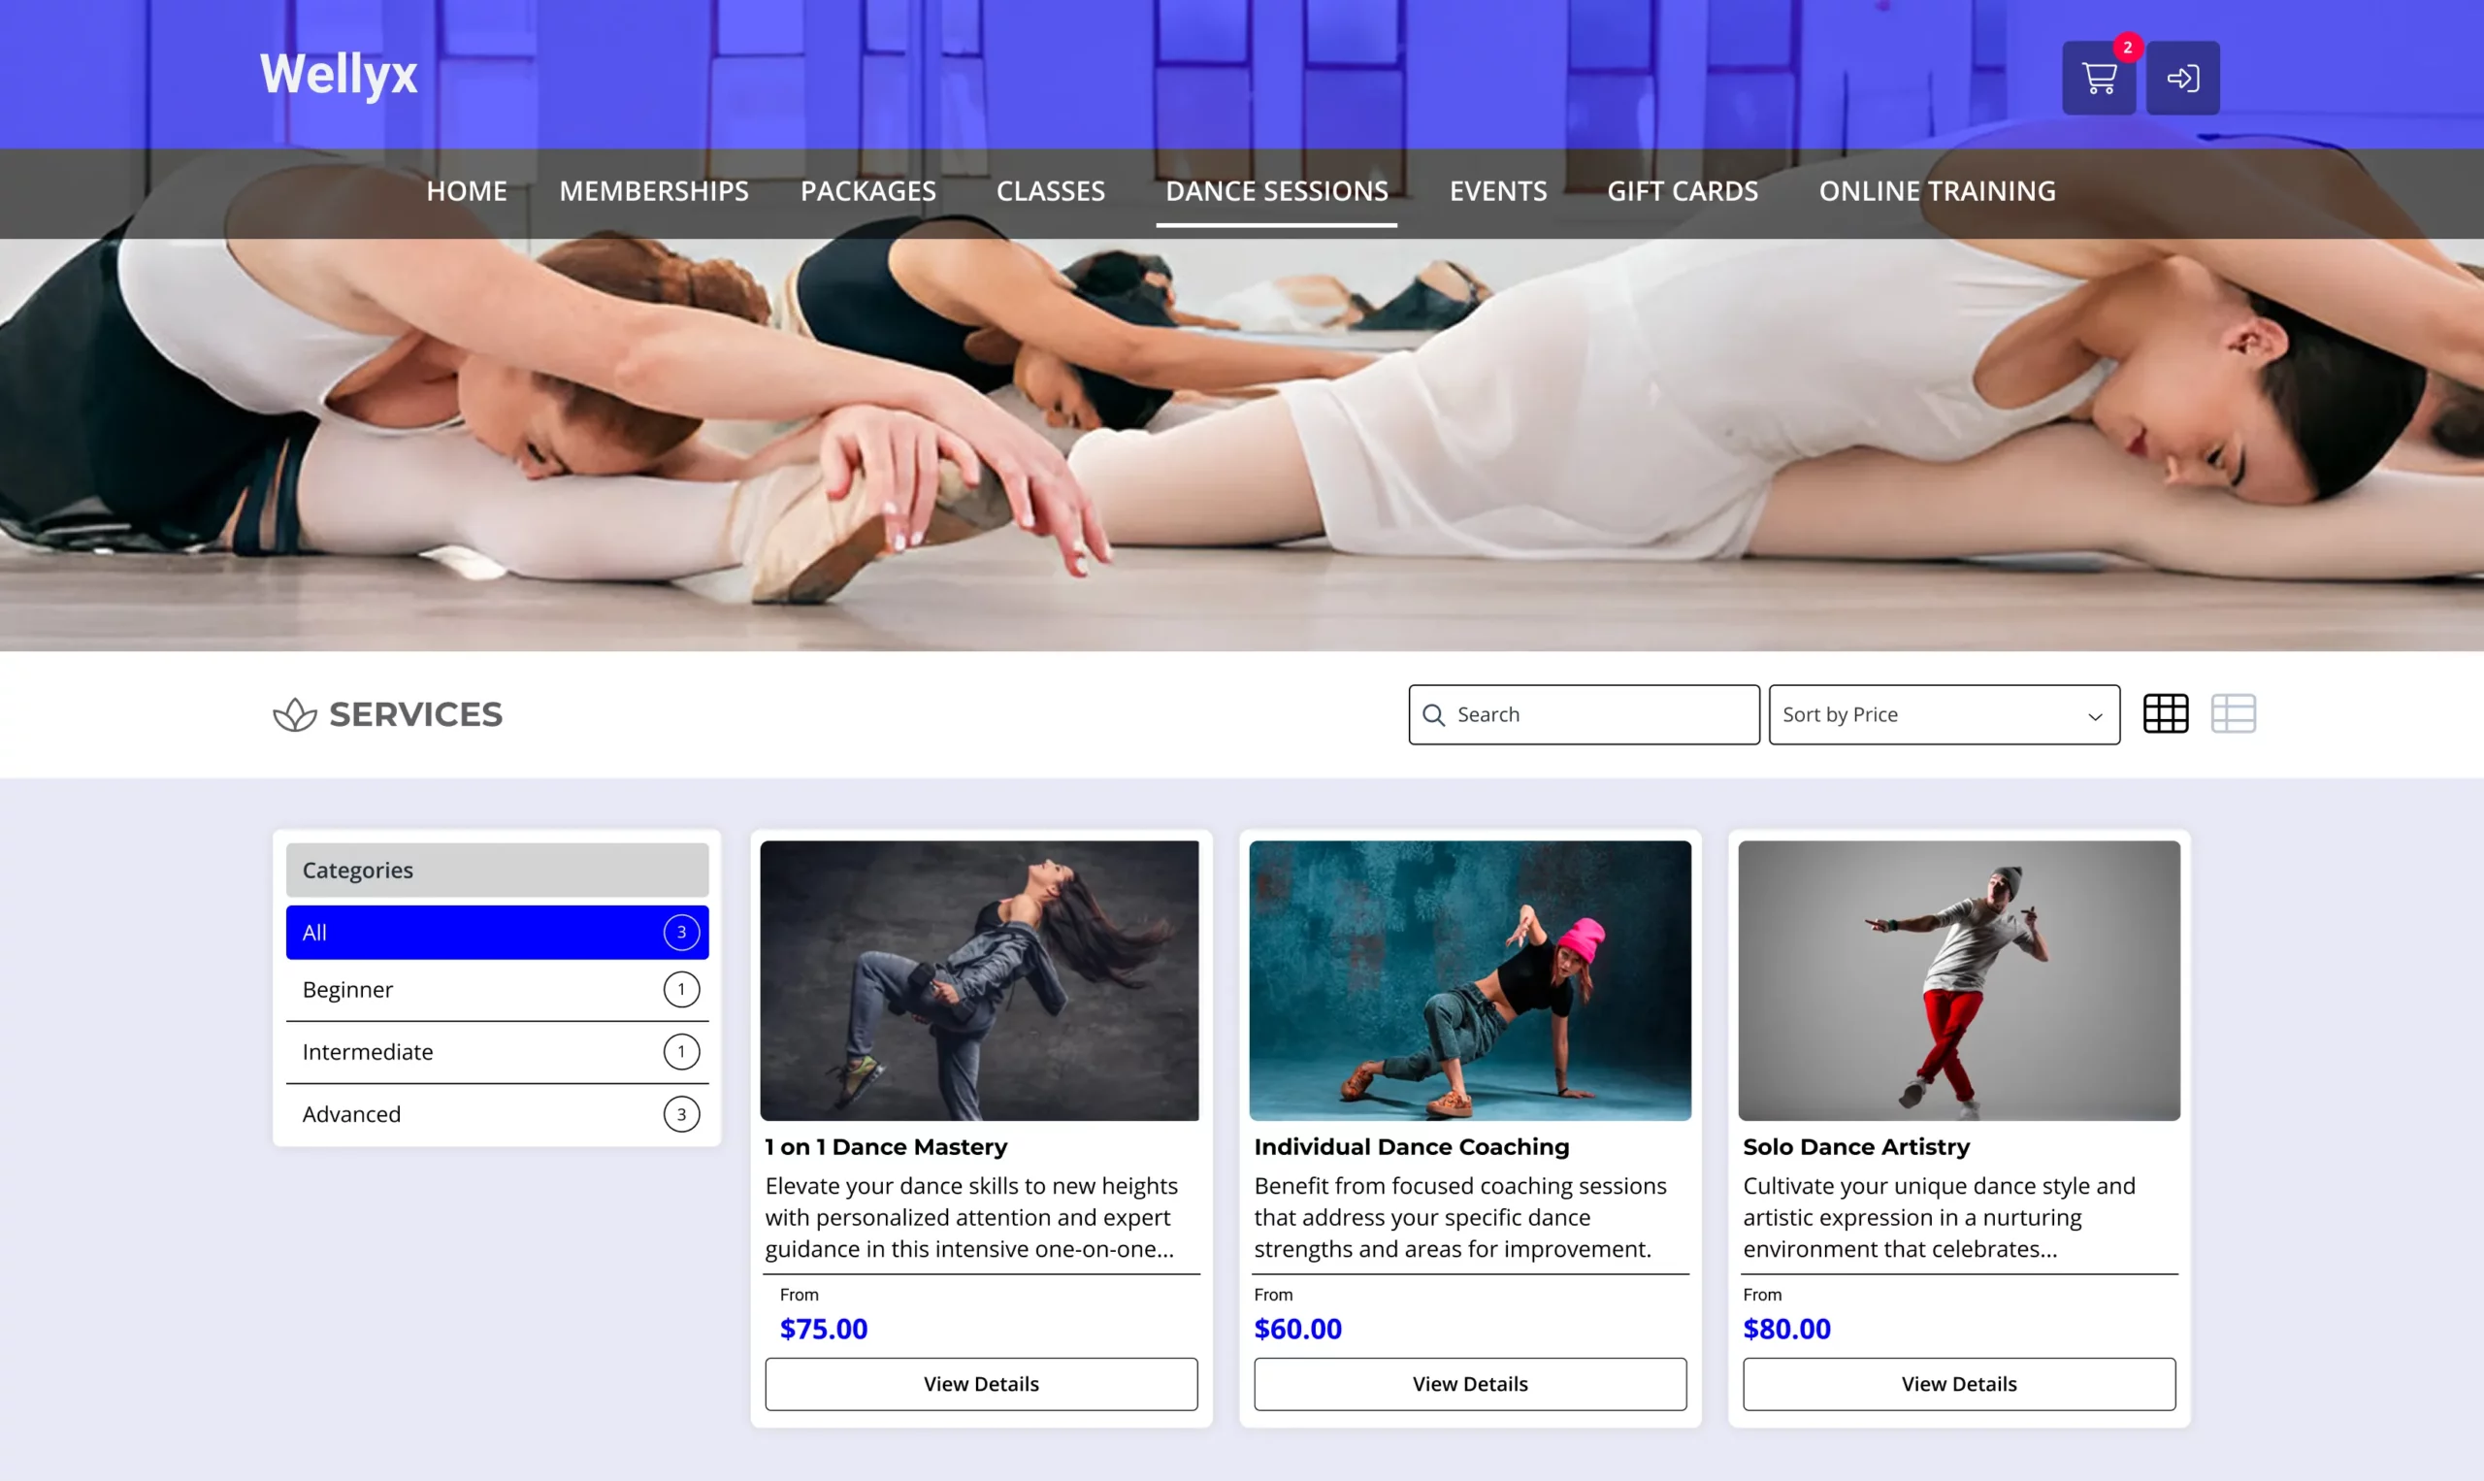Click the login arrow icon
Image resolution: width=2484 pixels, height=1481 pixels.
coord(2181,78)
